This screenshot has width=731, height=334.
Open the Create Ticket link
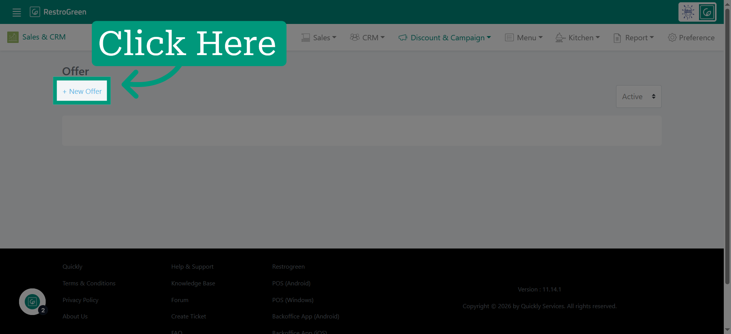tap(188, 317)
